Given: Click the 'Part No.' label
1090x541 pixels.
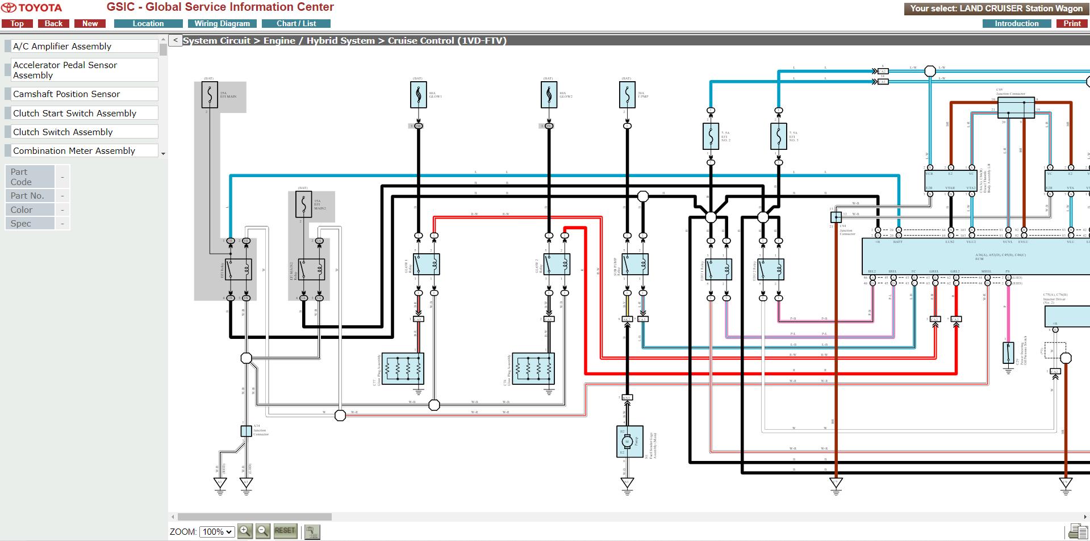Looking at the screenshot, I should [30, 196].
